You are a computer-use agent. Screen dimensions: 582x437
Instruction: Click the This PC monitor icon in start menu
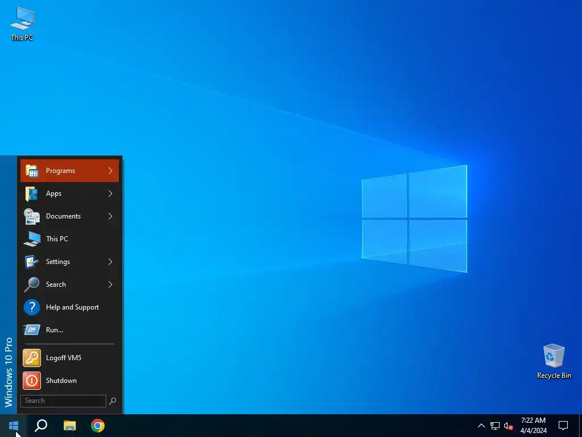pos(32,239)
